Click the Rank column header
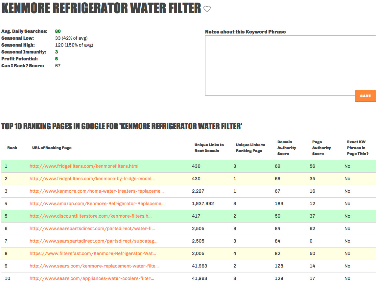 [12, 148]
